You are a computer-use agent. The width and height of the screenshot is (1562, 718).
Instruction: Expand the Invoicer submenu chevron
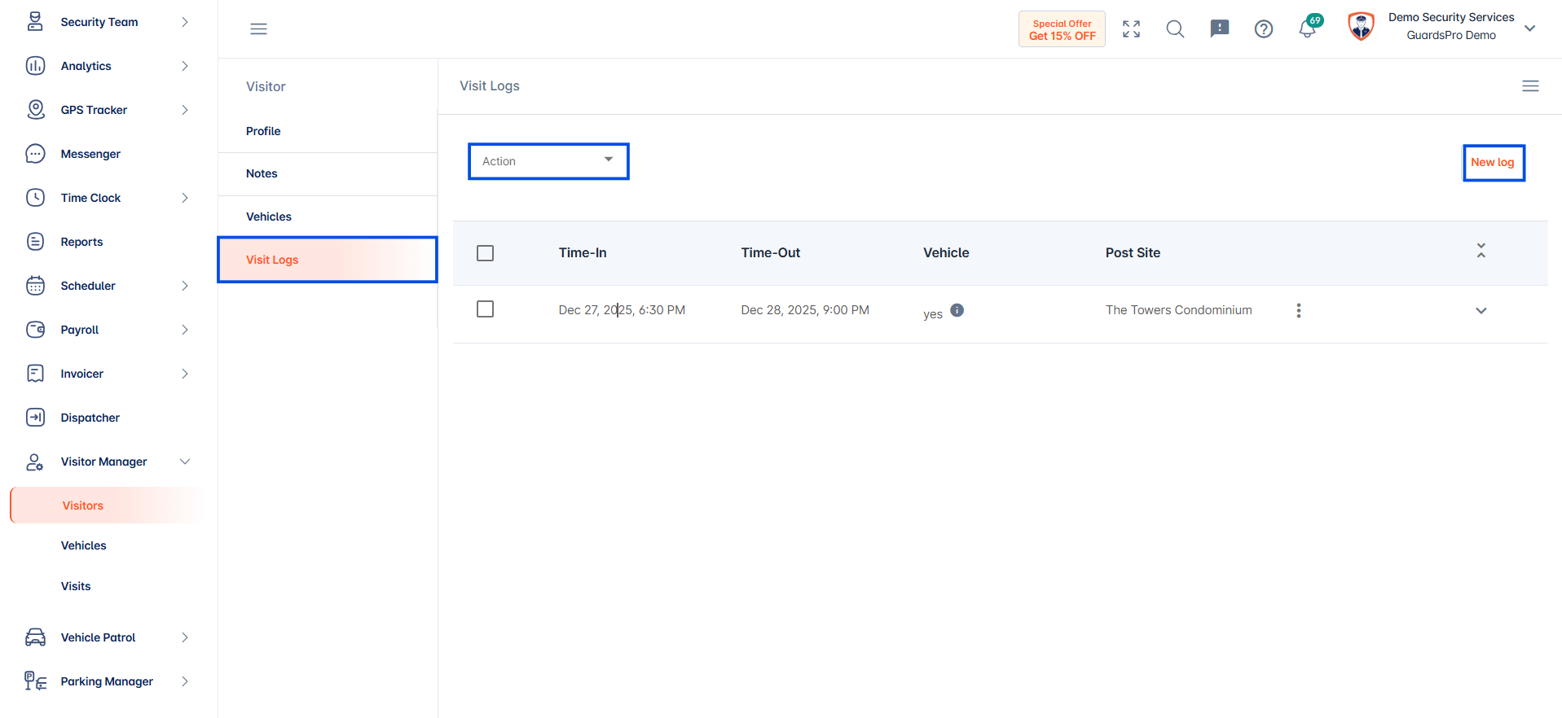tap(185, 374)
